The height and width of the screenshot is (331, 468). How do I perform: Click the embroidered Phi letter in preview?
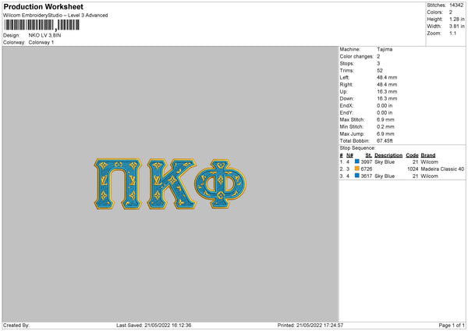tap(220, 183)
